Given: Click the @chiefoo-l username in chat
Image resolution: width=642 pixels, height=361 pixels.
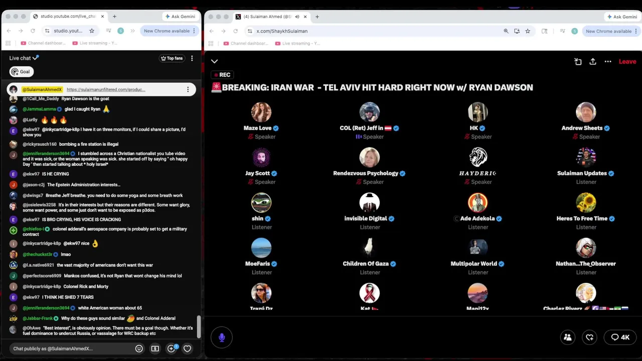Looking at the screenshot, I should pos(34,229).
